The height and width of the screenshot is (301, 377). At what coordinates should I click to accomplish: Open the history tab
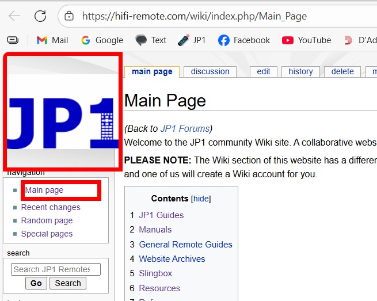click(x=300, y=71)
